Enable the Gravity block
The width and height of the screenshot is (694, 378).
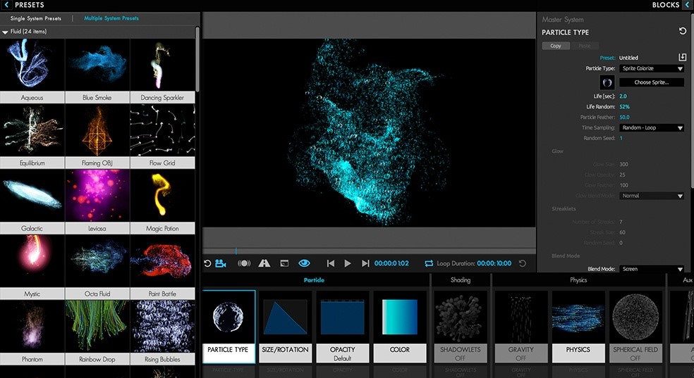(521, 326)
